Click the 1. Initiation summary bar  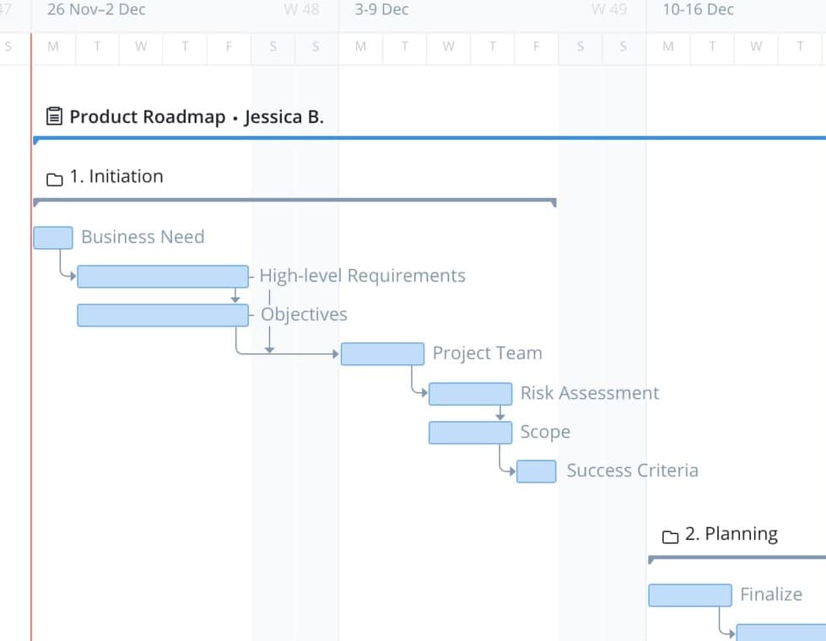click(294, 201)
